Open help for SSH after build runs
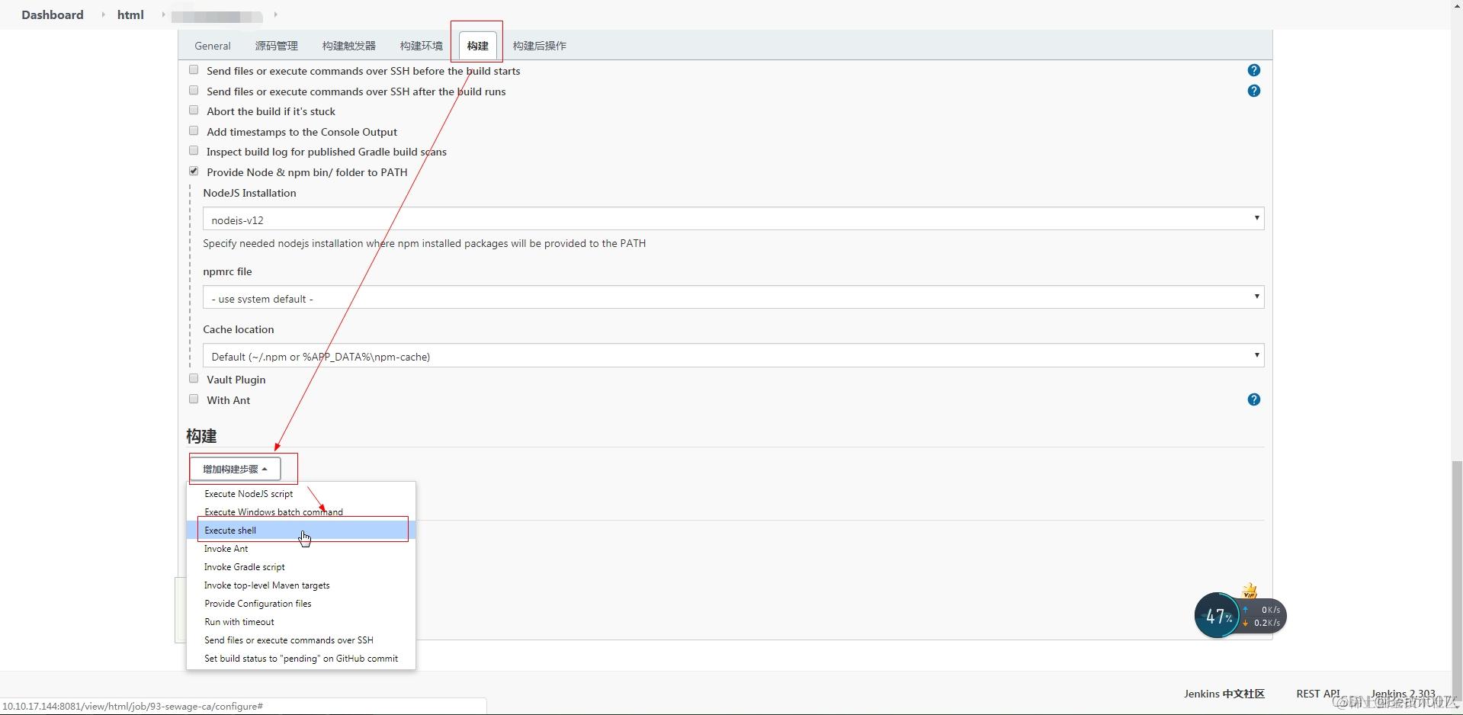 coord(1253,91)
